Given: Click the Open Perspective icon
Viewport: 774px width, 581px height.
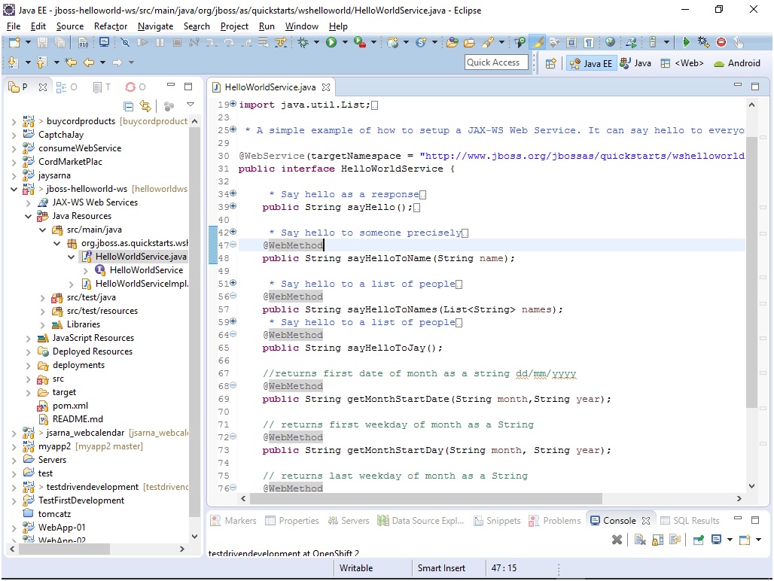Looking at the screenshot, I should [550, 63].
